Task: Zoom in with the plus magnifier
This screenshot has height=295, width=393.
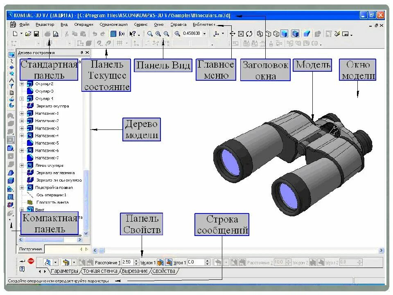Action: coord(158,34)
